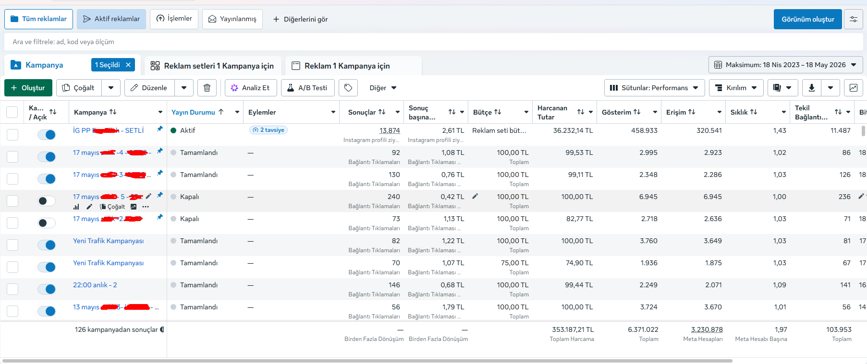This screenshot has width=867, height=364.
Task: Open the three-dots menu under 17 mayıs campaign
Action: point(146,207)
